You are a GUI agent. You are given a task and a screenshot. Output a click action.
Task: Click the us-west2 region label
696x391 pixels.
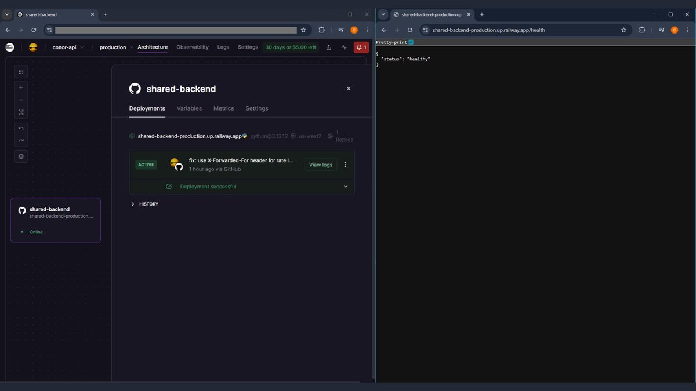(310, 136)
